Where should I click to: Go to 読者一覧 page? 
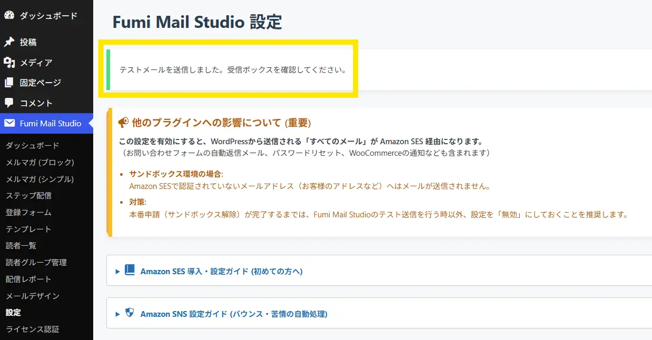click(x=21, y=246)
